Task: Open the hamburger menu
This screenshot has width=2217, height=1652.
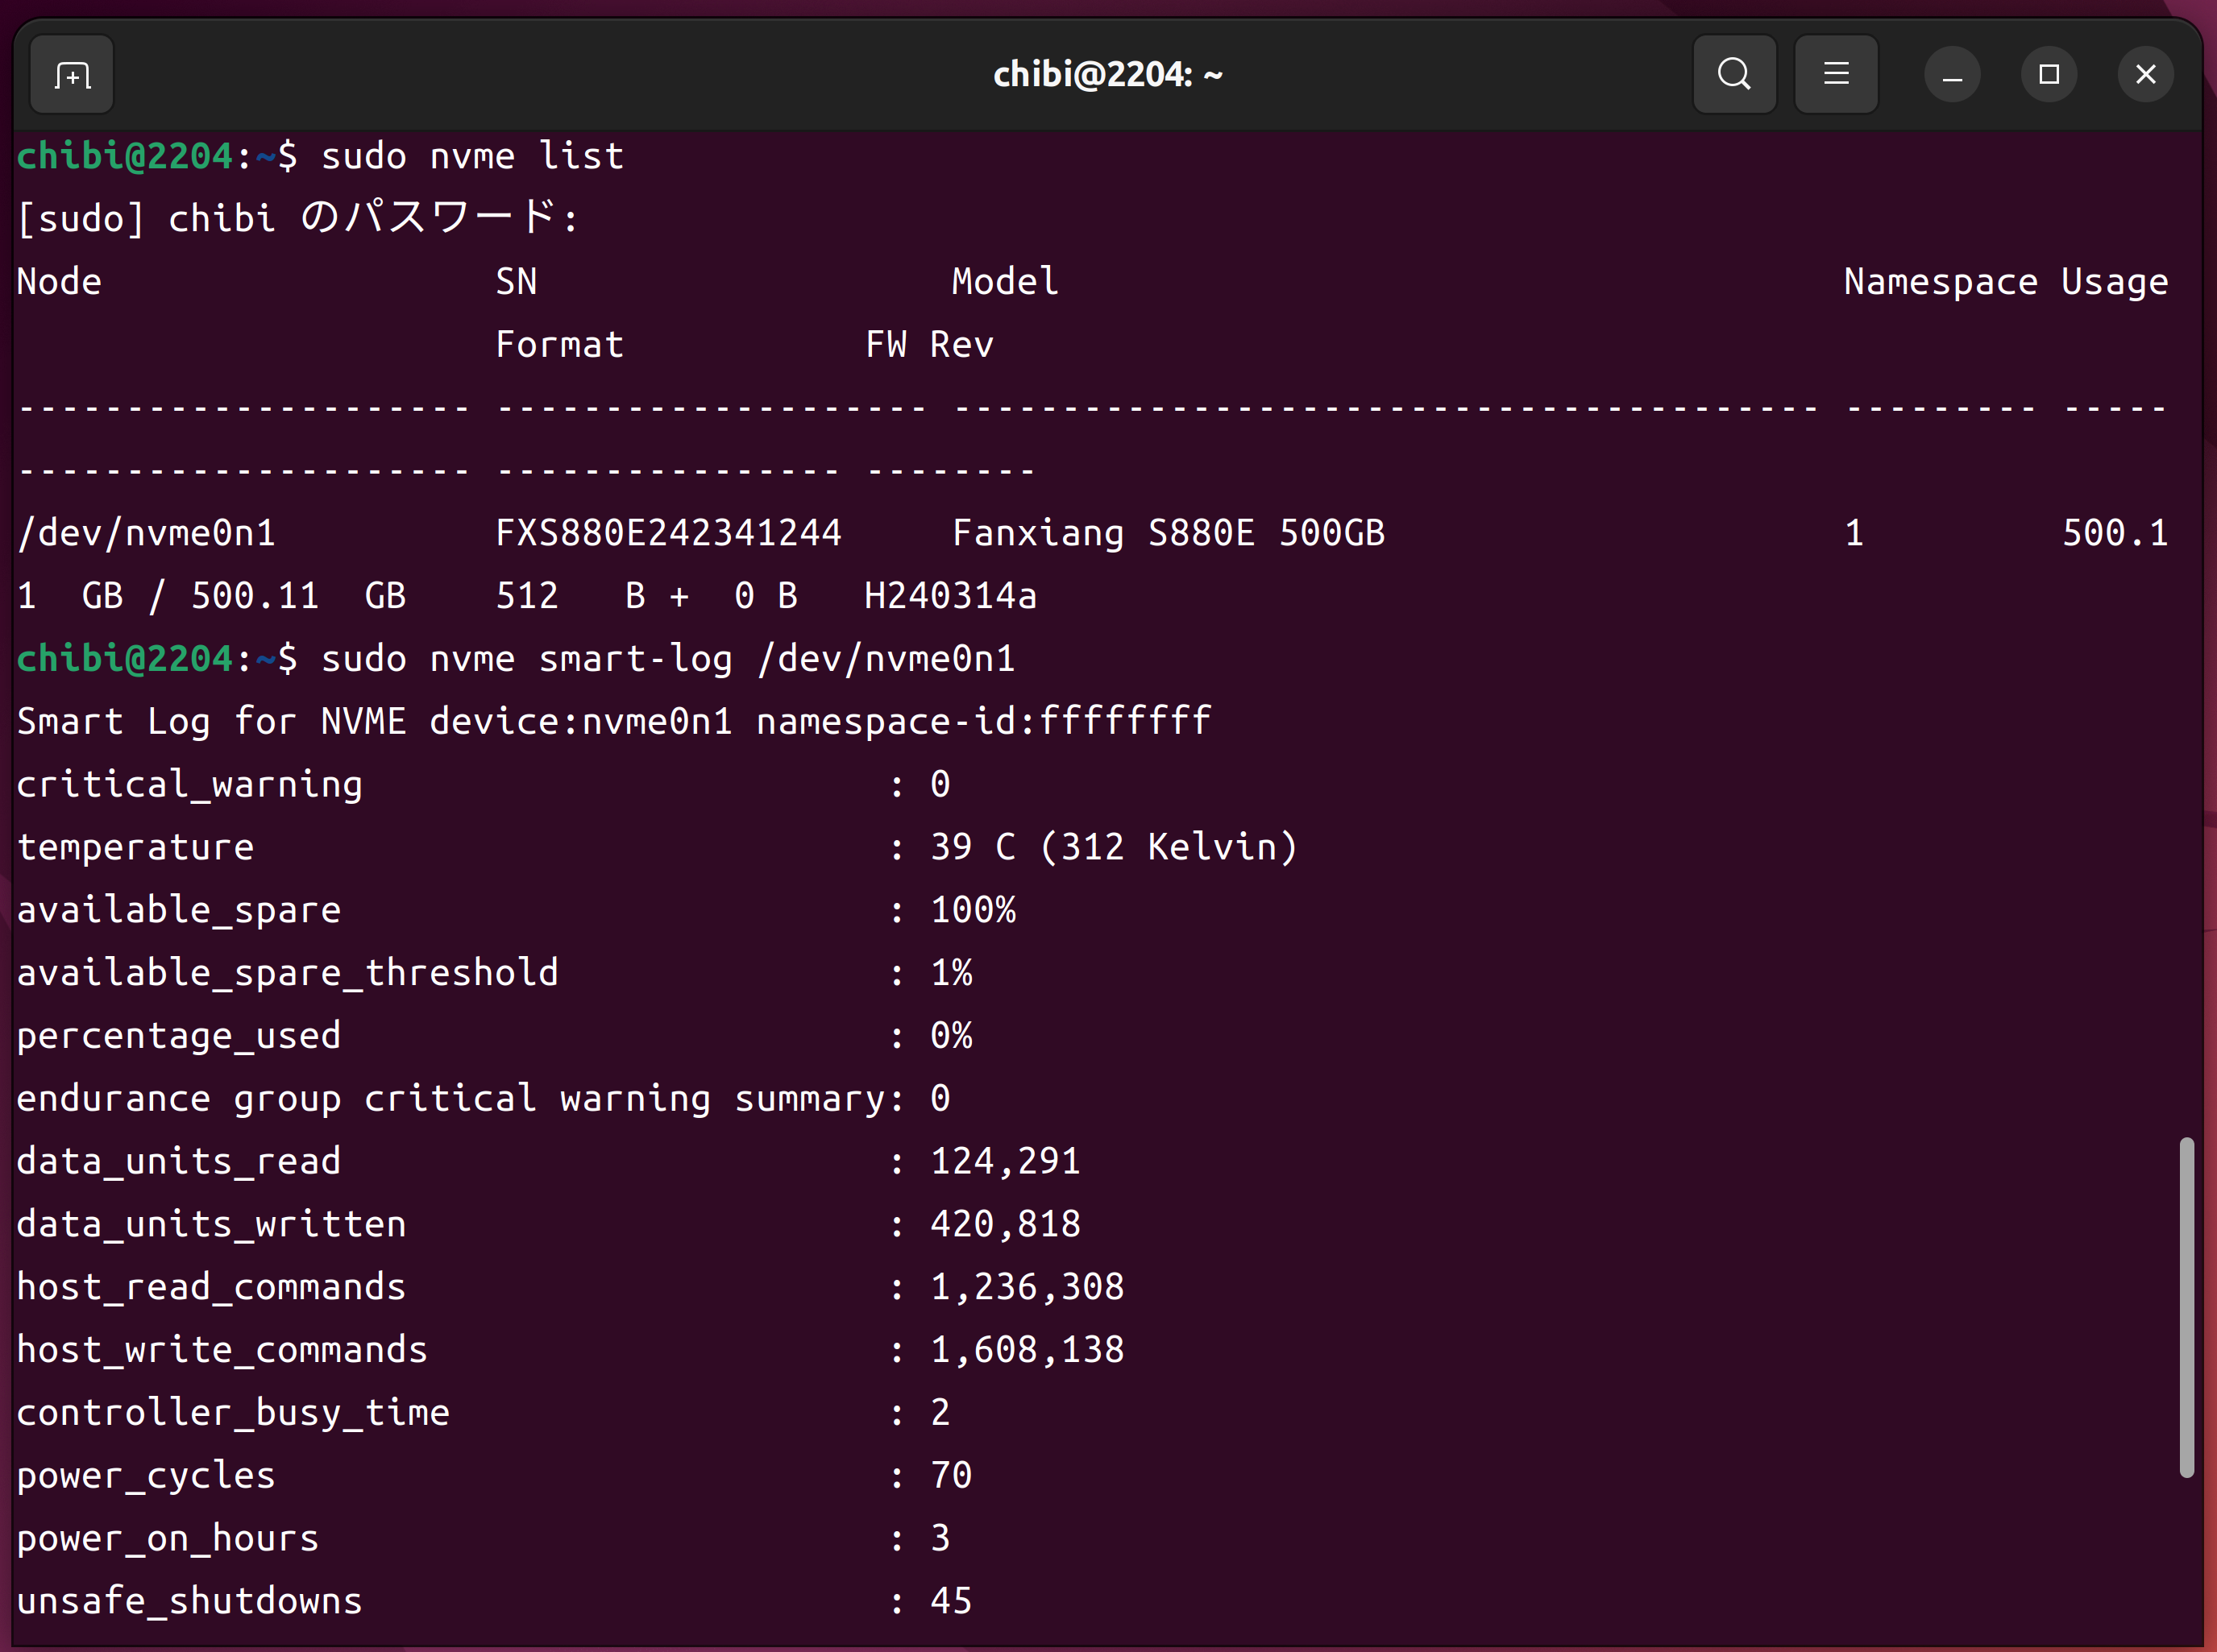Action: click(1836, 75)
